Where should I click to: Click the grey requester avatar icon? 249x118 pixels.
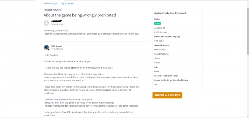click(x=46, y=23)
